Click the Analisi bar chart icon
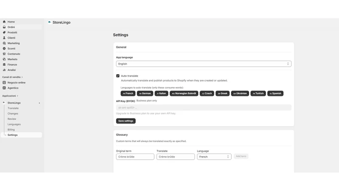This screenshot has width=339, height=191. (x=4, y=70)
